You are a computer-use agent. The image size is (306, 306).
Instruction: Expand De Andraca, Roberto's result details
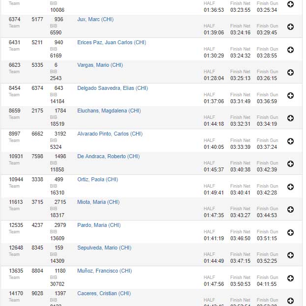(x=290, y=164)
